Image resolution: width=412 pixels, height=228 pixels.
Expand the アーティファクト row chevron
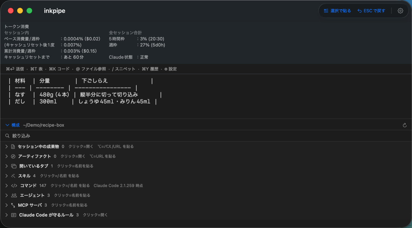point(7,156)
